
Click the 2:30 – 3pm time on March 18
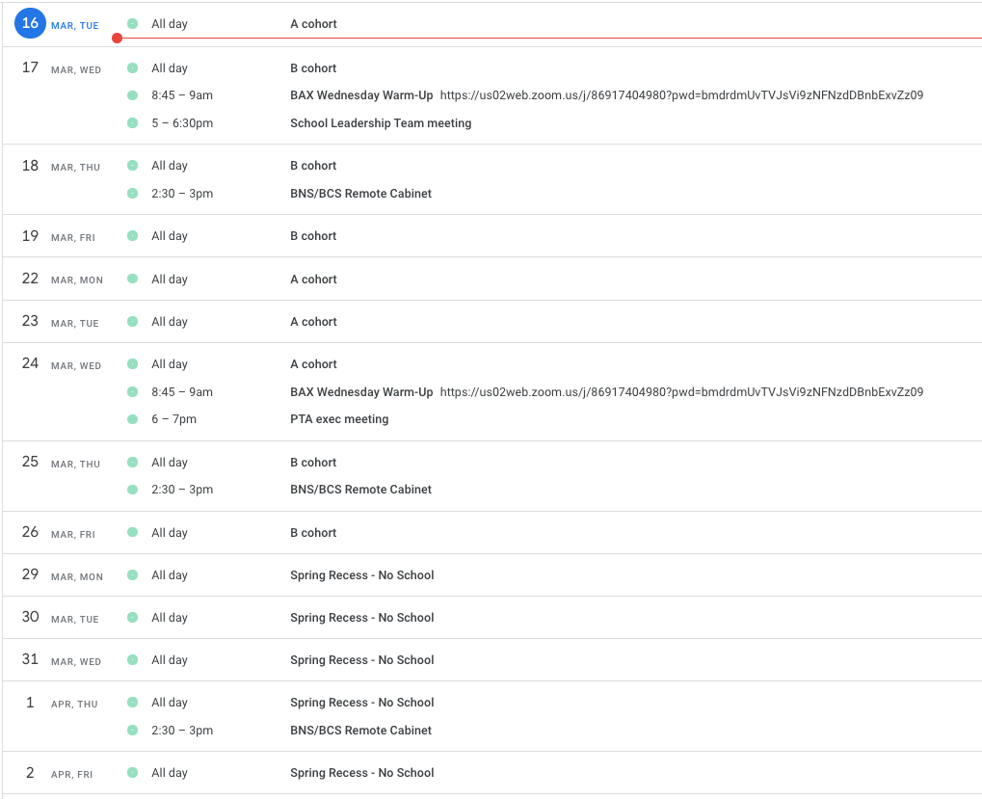pos(182,194)
